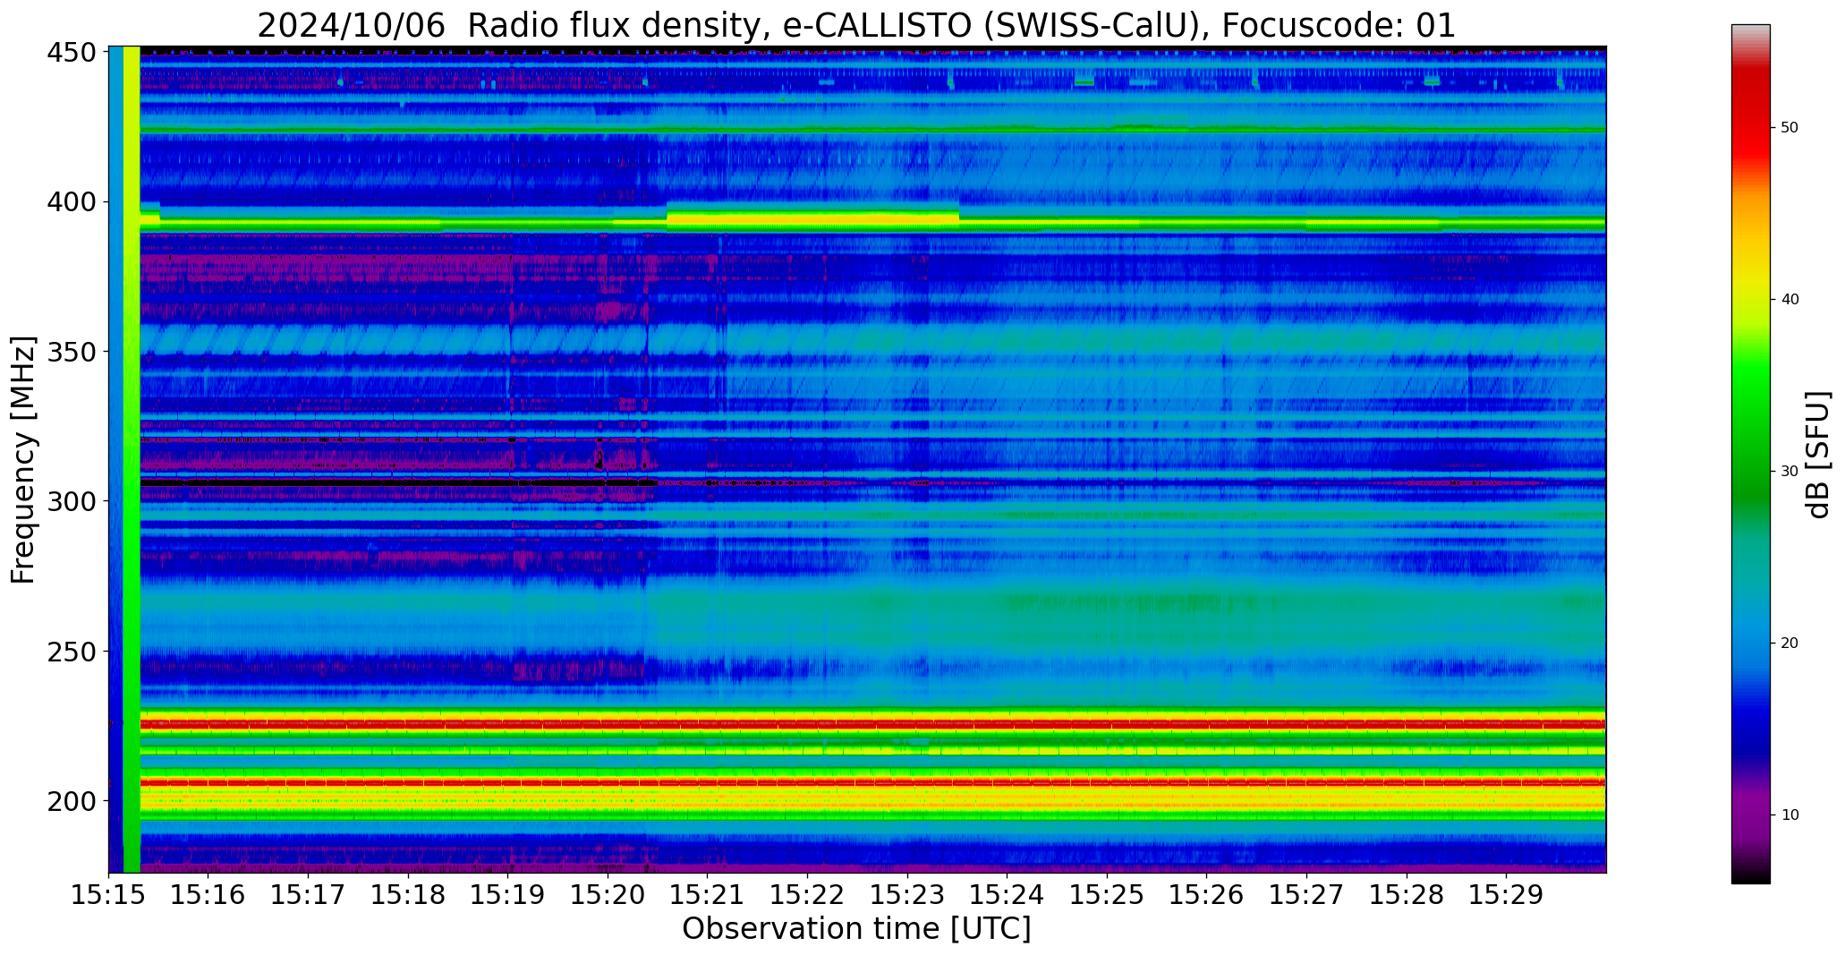Click the 450 frequency tick label
This screenshot has height=955, width=1845.
pyautogui.click(x=72, y=53)
